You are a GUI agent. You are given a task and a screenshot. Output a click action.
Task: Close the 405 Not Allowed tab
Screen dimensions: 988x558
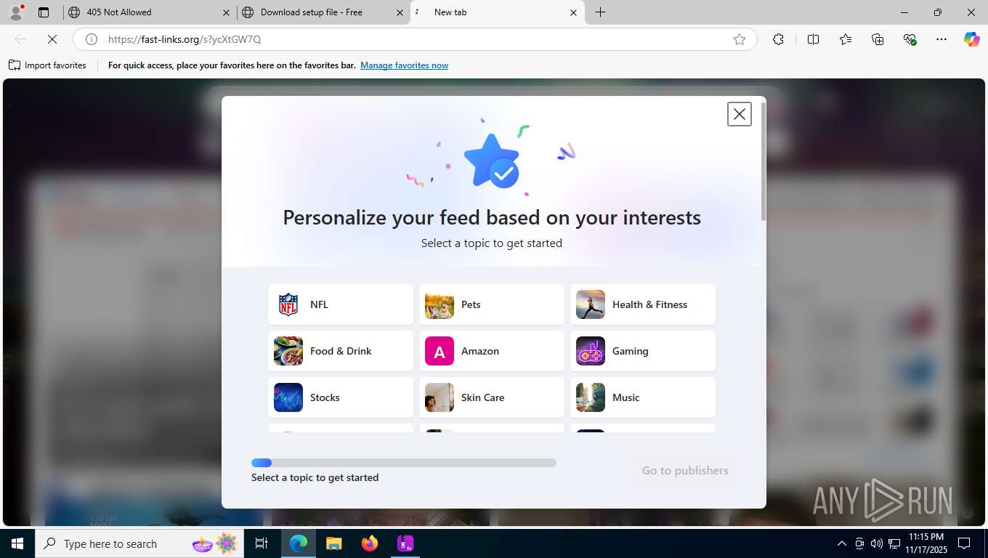pos(226,12)
